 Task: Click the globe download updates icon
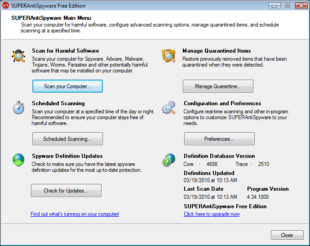tap(18, 161)
